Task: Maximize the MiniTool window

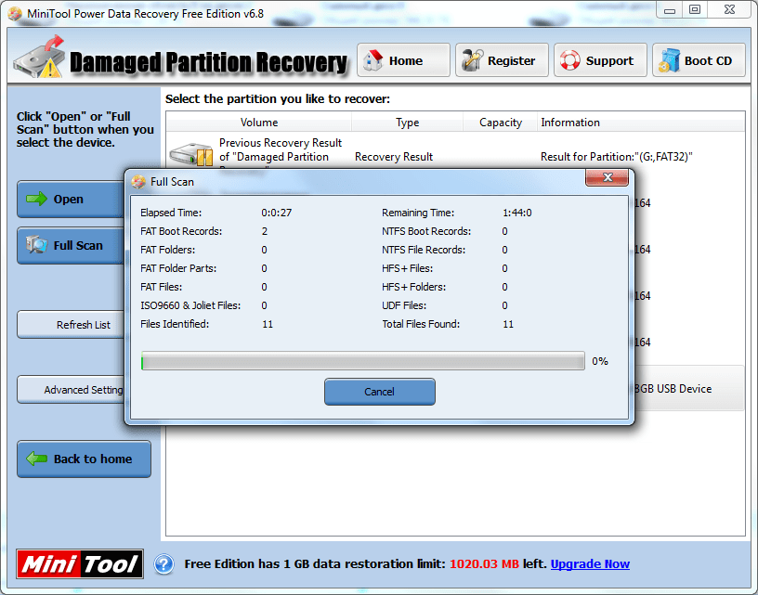Action: [695, 10]
